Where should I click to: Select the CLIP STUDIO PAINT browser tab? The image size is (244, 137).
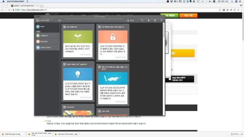pos(24,6)
